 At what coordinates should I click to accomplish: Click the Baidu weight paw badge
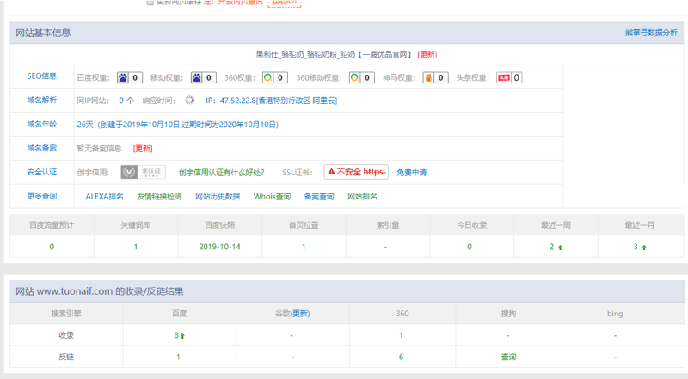(130, 77)
